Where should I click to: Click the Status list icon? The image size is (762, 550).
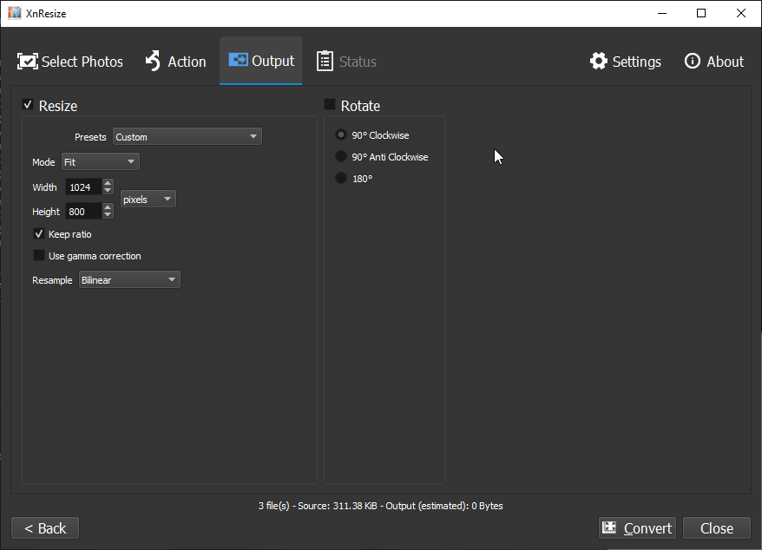(x=325, y=61)
